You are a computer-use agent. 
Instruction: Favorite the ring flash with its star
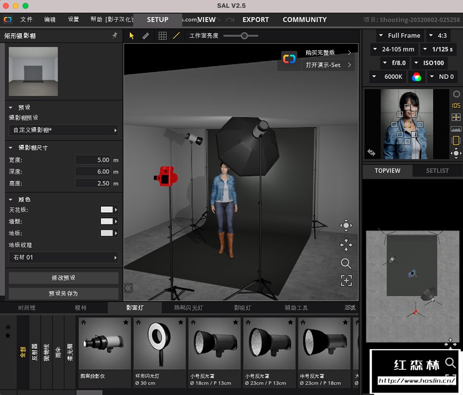(181, 322)
